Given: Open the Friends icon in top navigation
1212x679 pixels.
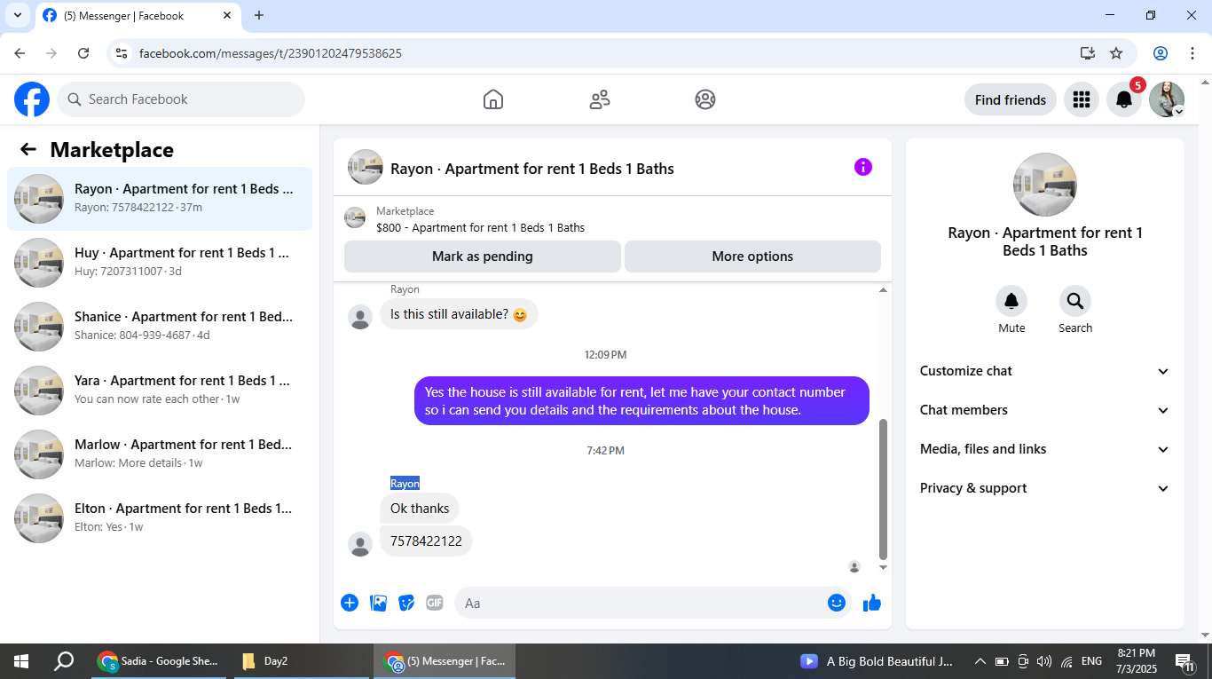Looking at the screenshot, I should (600, 99).
